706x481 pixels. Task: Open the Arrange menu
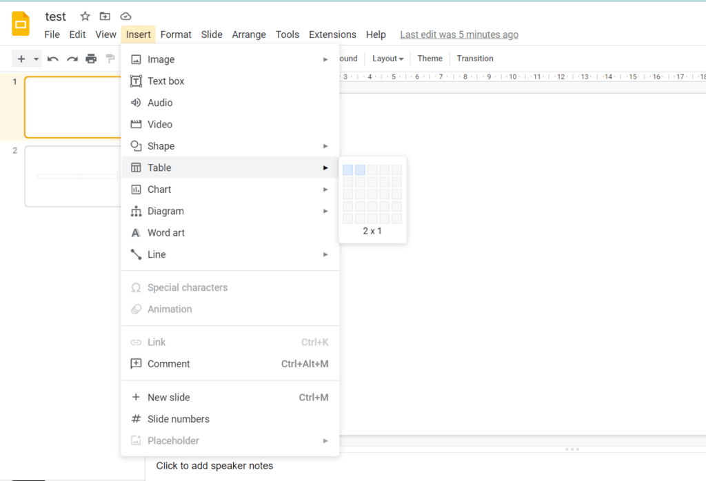click(249, 34)
